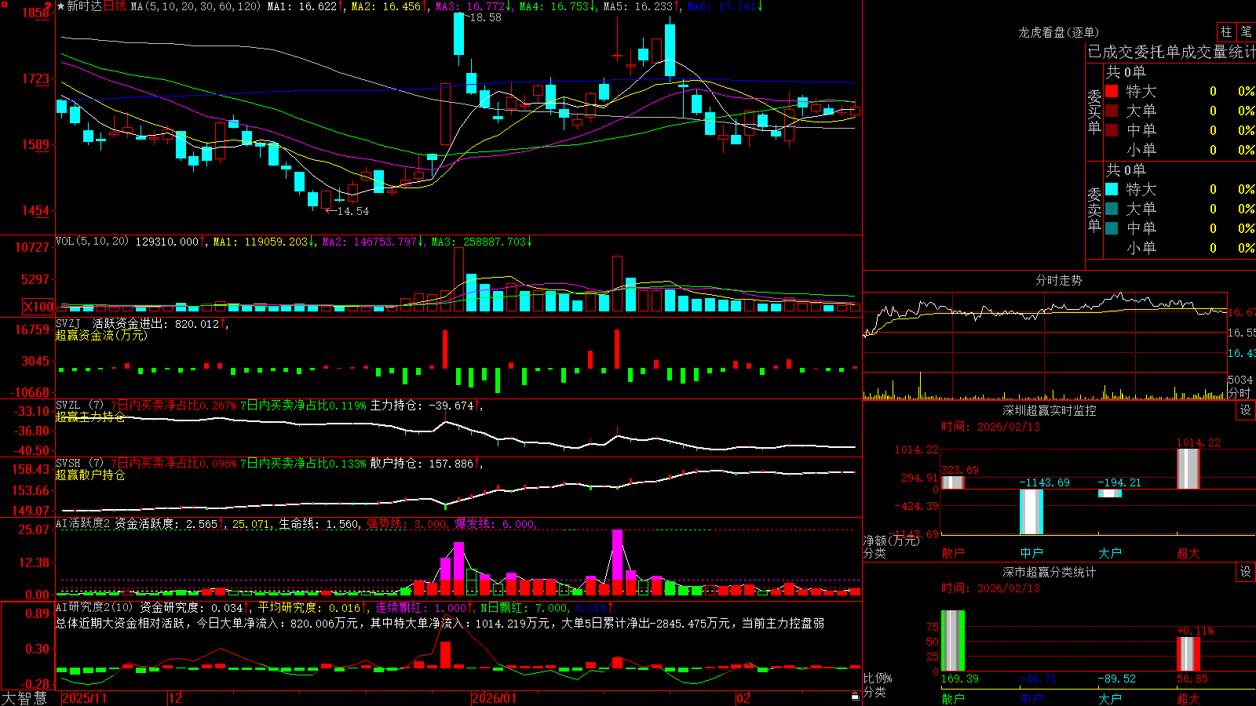The height and width of the screenshot is (706, 1256).
Task: Click the star icon before 新时达
Action: [60, 6]
